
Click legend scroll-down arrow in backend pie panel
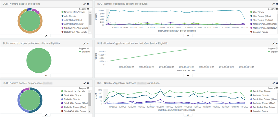coord(90,32)
